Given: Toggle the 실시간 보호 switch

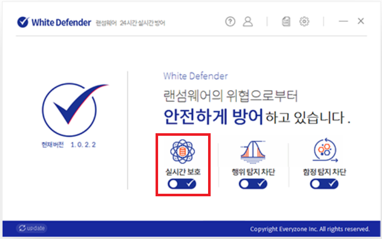Looking at the screenshot, I should pyautogui.click(x=182, y=184).
